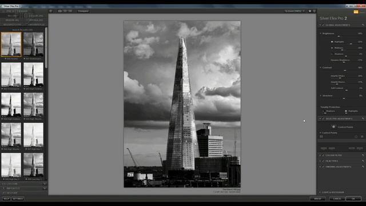
Task: Select the Modern preset category tab
Action: point(12,20)
